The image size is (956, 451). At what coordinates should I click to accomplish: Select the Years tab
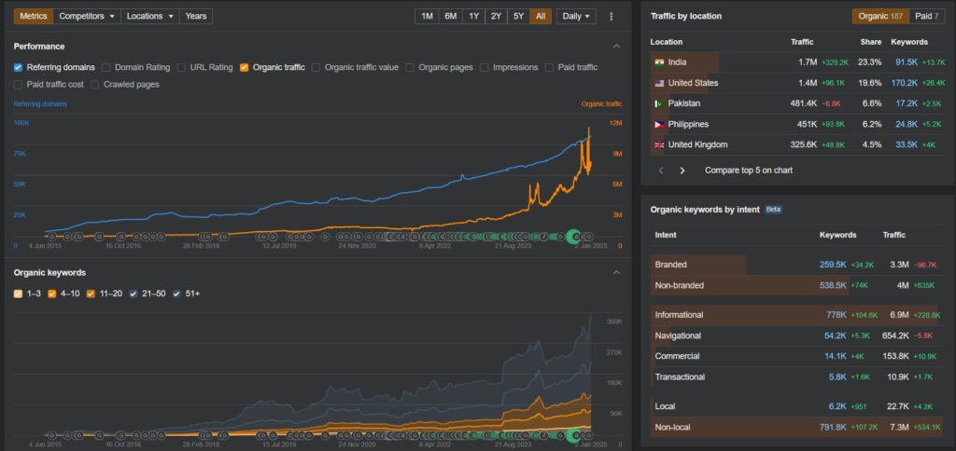tap(196, 17)
